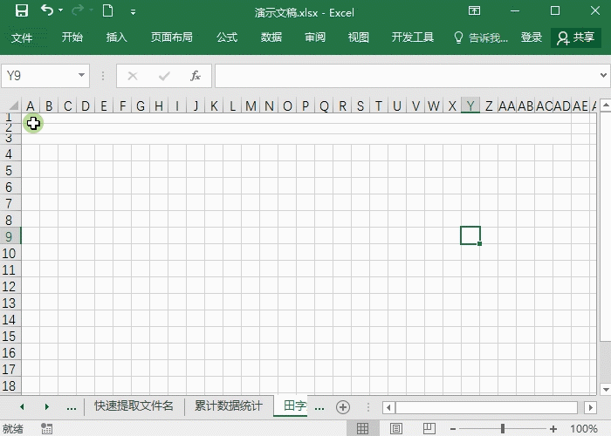Select row 9 header
Image resolution: width=611 pixels, height=436 pixels.
pyautogui.click(x=10, y=236)
